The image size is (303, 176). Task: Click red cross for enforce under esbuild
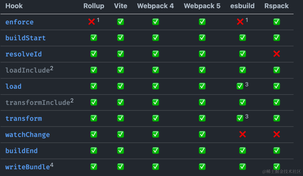coord(240,22)
